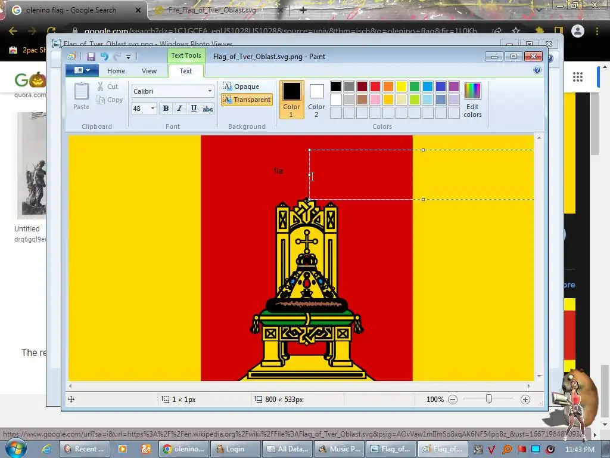Image resolution: width=610 pixels, height=458 pixels.
Task: Open the Windows Start orb
Action: click(x=16, y=448)
